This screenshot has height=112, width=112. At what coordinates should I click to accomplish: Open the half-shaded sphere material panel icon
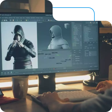point(94,23)
